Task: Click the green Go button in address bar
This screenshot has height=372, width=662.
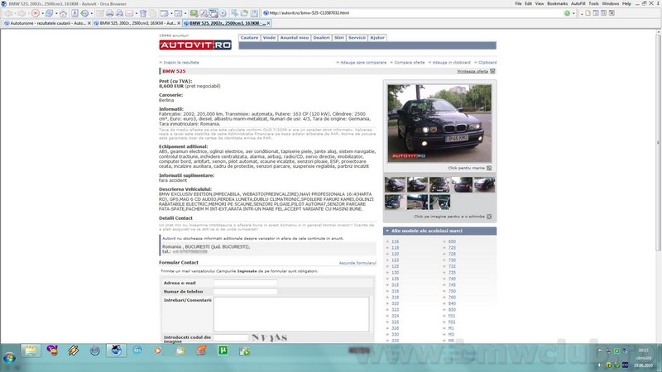Action: 567,13
